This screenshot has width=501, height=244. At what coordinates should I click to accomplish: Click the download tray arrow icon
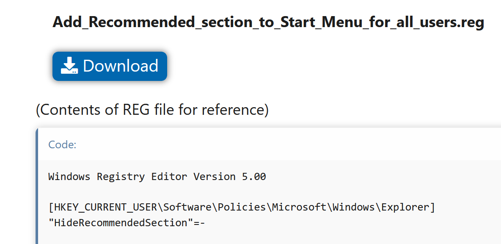69,66
